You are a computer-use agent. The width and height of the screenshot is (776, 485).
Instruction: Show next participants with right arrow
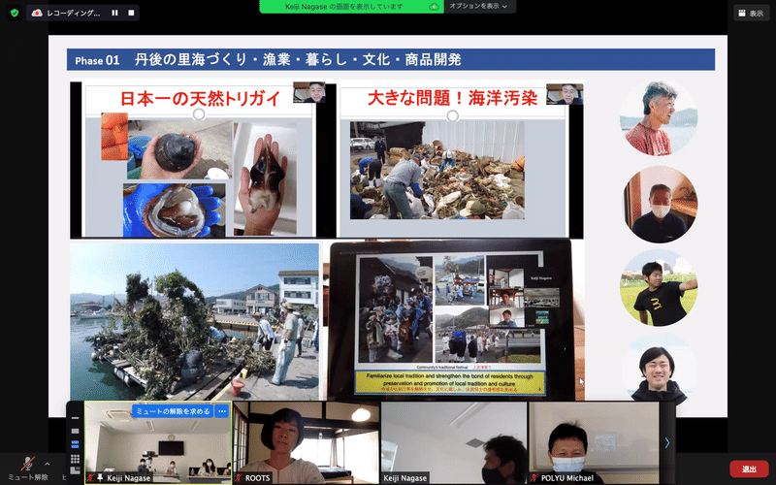667,442
